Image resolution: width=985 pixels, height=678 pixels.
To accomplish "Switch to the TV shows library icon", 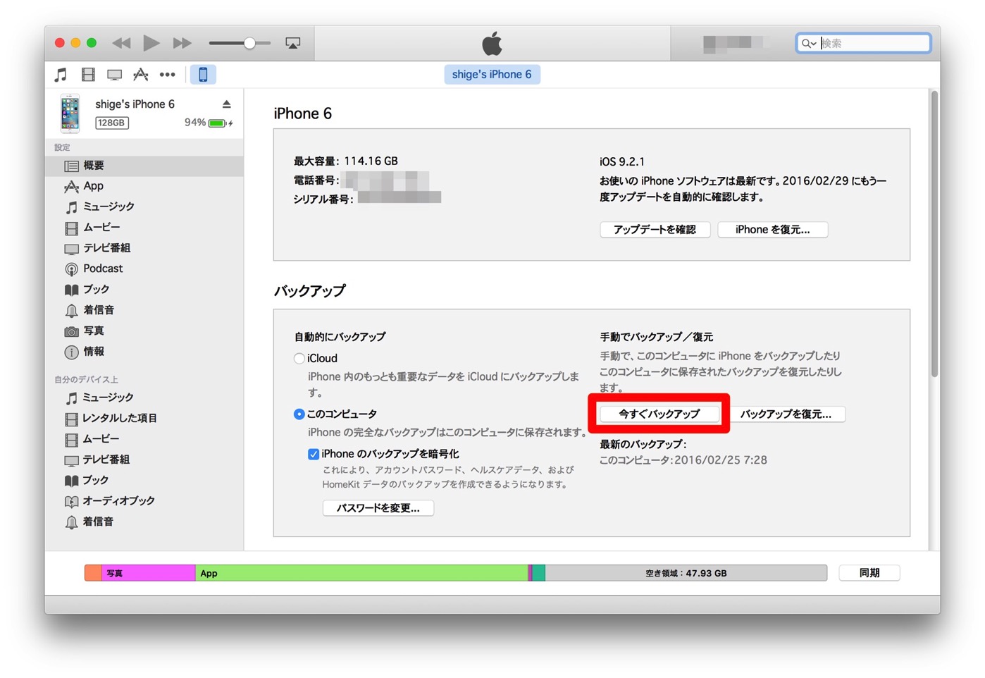I will 114,75.
